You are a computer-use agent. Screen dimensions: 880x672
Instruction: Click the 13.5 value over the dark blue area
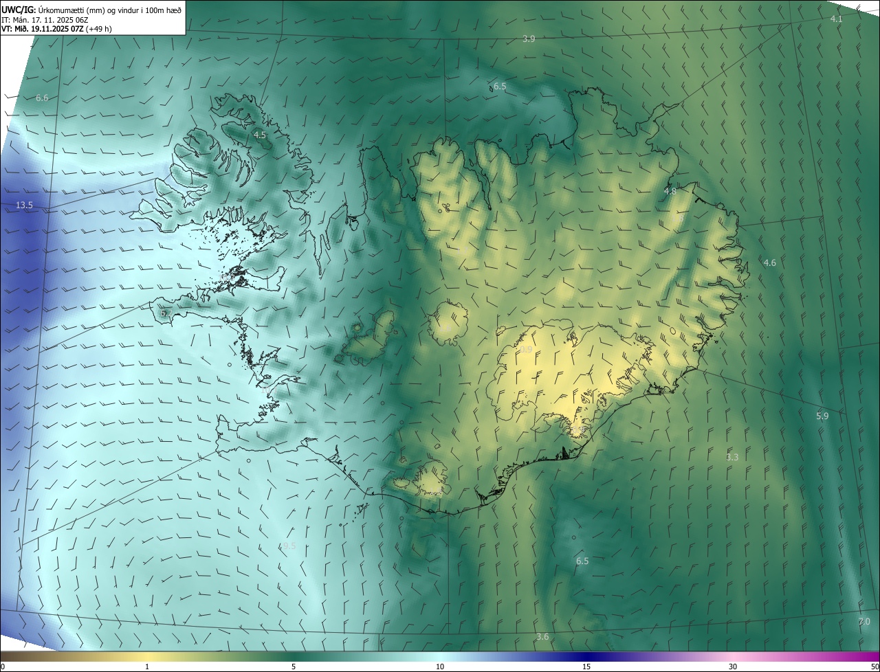(24, 205)
